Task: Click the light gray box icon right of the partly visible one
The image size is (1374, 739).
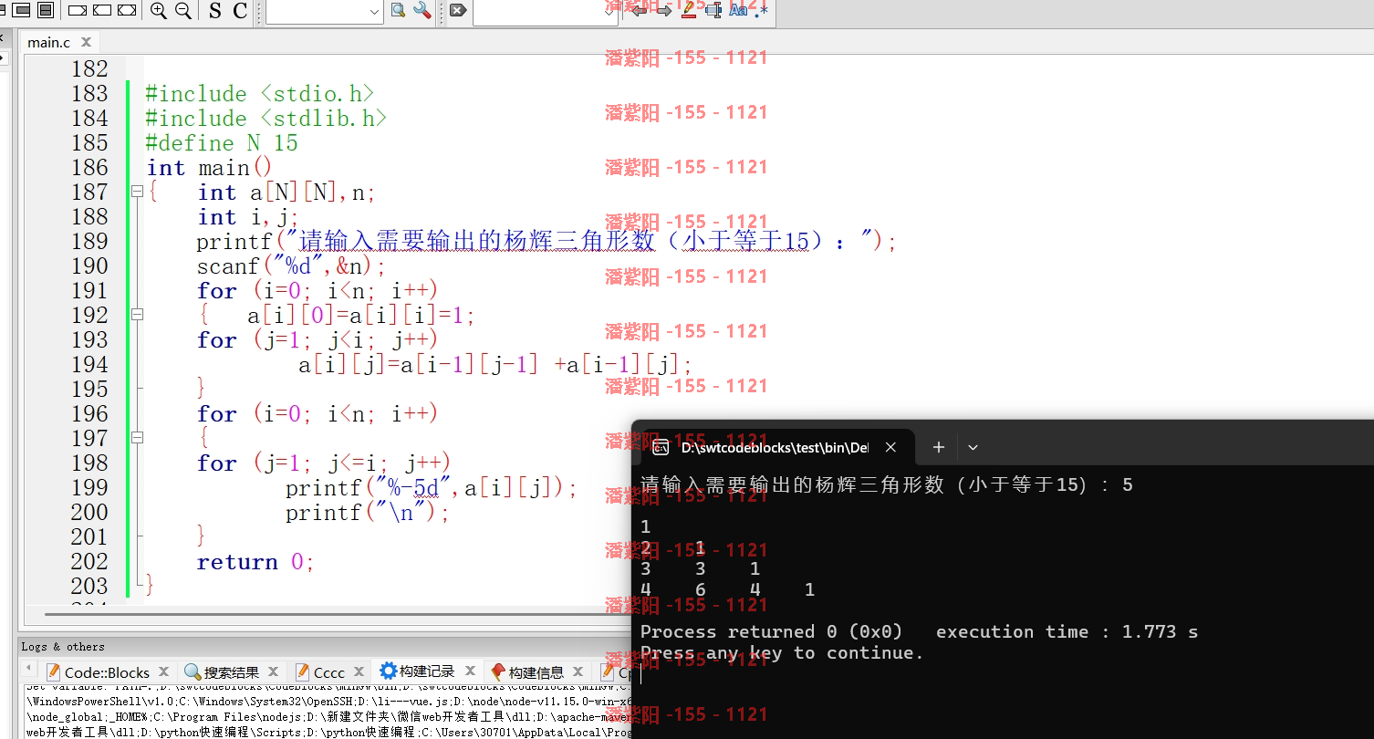Action: point(20,11)
